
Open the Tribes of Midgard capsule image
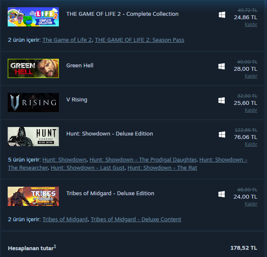pyautogui.click(x=33, y=196)
